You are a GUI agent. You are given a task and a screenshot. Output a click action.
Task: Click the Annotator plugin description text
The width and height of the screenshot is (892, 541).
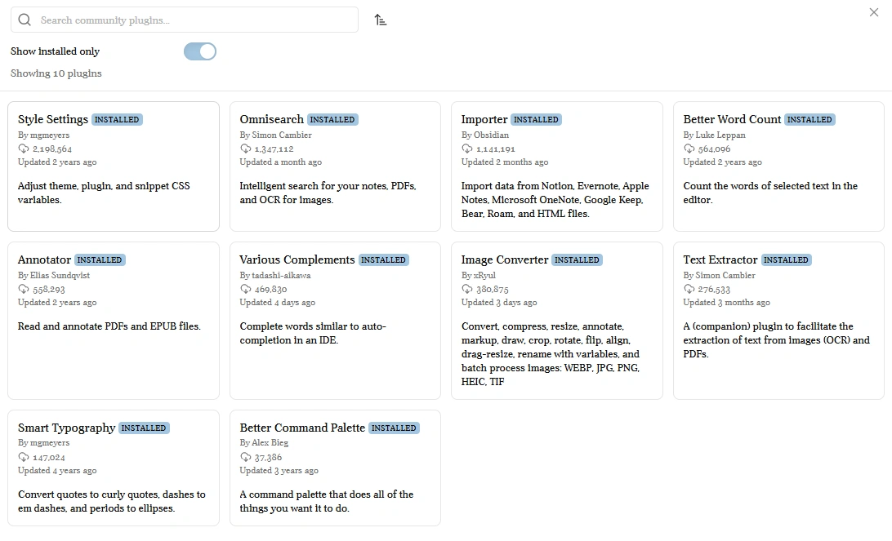tap(109, 326)
